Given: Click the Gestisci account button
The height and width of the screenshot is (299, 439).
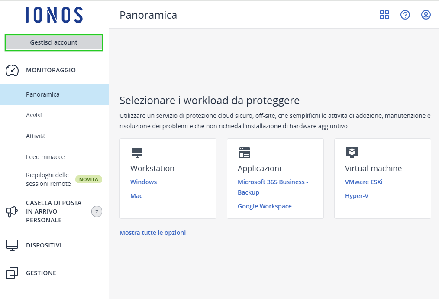Looking at the screenshot, I should pos(54,42).
